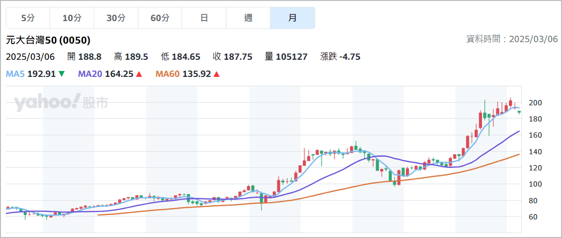Click the MA5 192.91 legend label
Screen dimensions: 562x238
point(31,74)
